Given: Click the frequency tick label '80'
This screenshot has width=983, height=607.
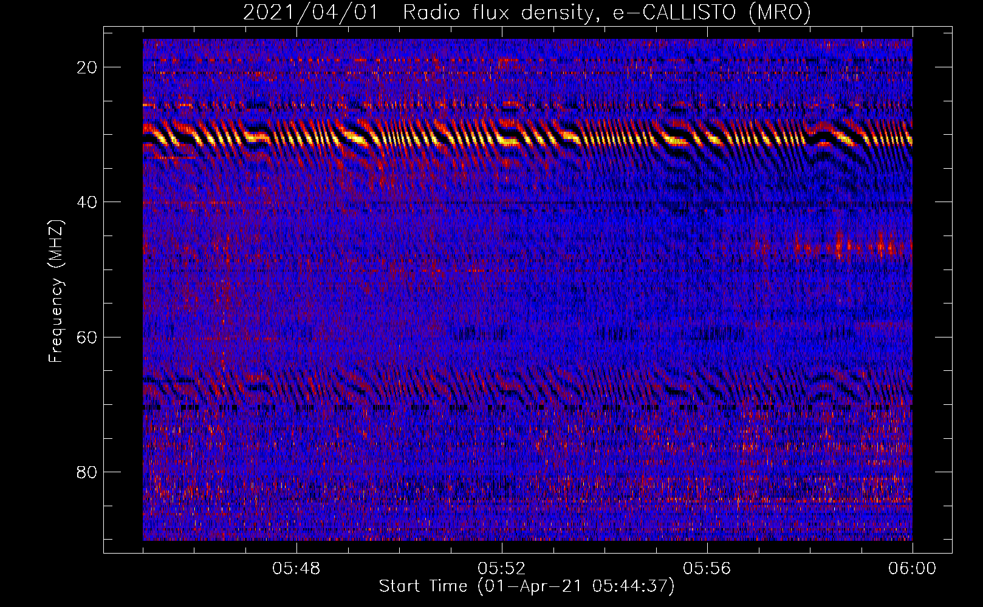Looking at the screenshot, I should 87,472.
